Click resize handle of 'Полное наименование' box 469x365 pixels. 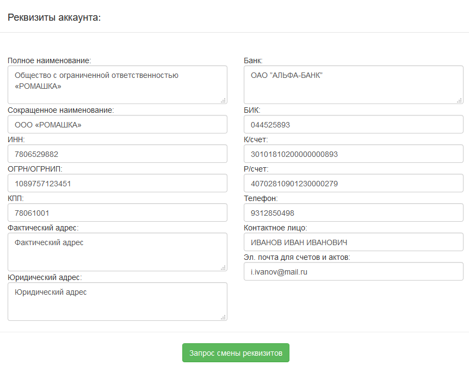point(224,100)
